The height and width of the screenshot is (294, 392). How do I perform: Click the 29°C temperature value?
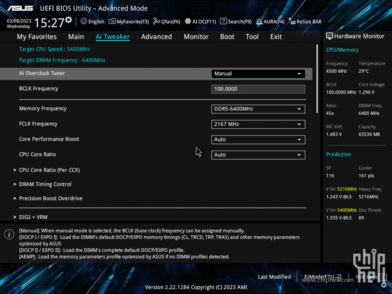(364, 71)
